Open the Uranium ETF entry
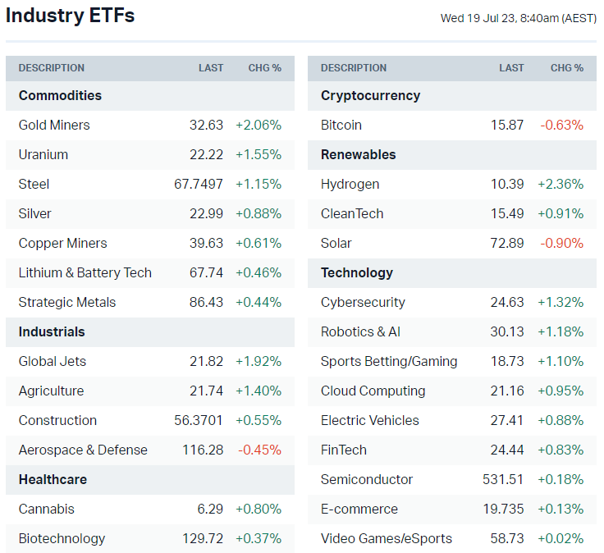This screenshot has height=553, width=604. point(43,154)
